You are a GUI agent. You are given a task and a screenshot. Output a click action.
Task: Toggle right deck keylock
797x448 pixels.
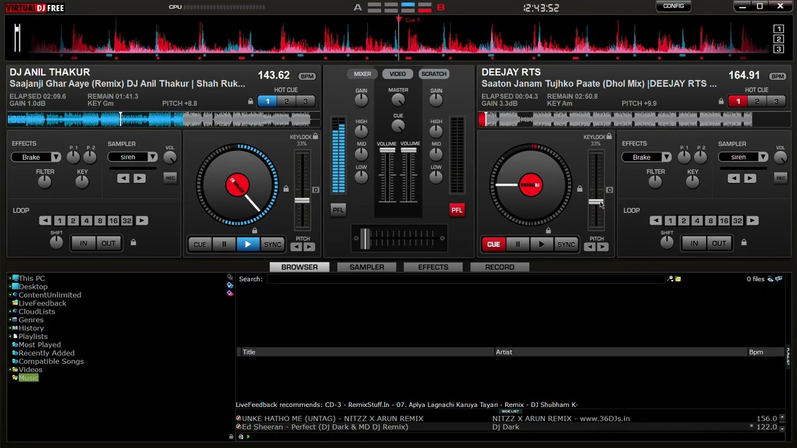[x=609, y=137]
